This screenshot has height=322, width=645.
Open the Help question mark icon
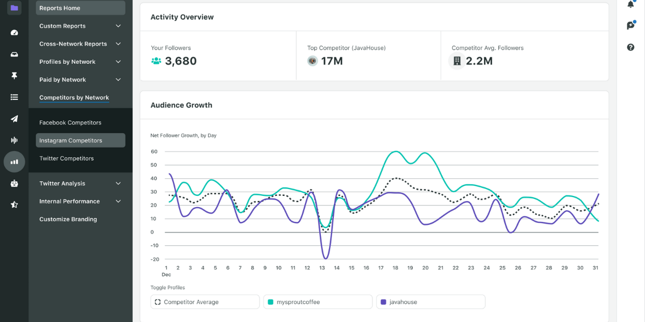(x=630, y=48)
